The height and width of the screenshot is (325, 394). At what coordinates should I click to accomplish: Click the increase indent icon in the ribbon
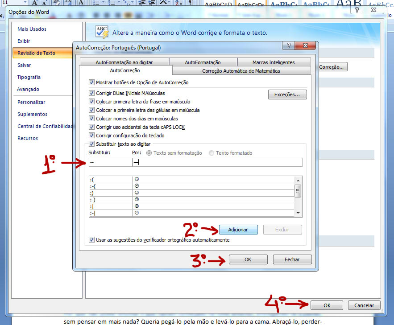[152, 3]
